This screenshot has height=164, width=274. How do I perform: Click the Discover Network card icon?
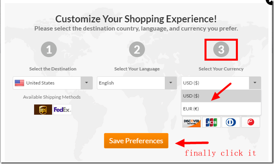point(191,122)
